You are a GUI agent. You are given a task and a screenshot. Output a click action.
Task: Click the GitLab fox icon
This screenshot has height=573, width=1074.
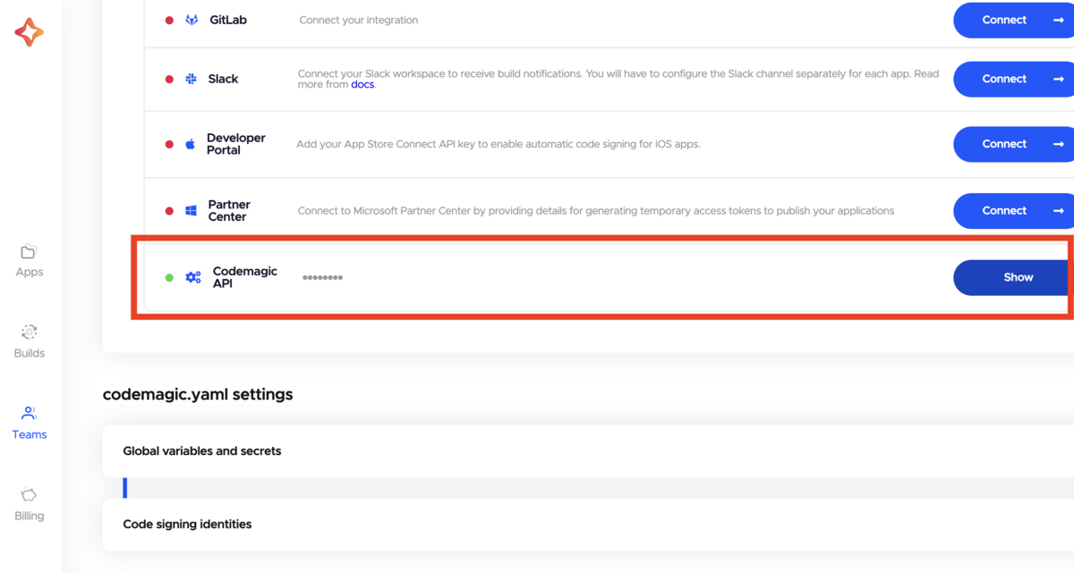click(192, 20)
